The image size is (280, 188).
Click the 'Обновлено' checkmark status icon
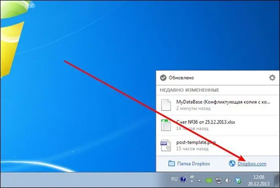coord(163,78)
